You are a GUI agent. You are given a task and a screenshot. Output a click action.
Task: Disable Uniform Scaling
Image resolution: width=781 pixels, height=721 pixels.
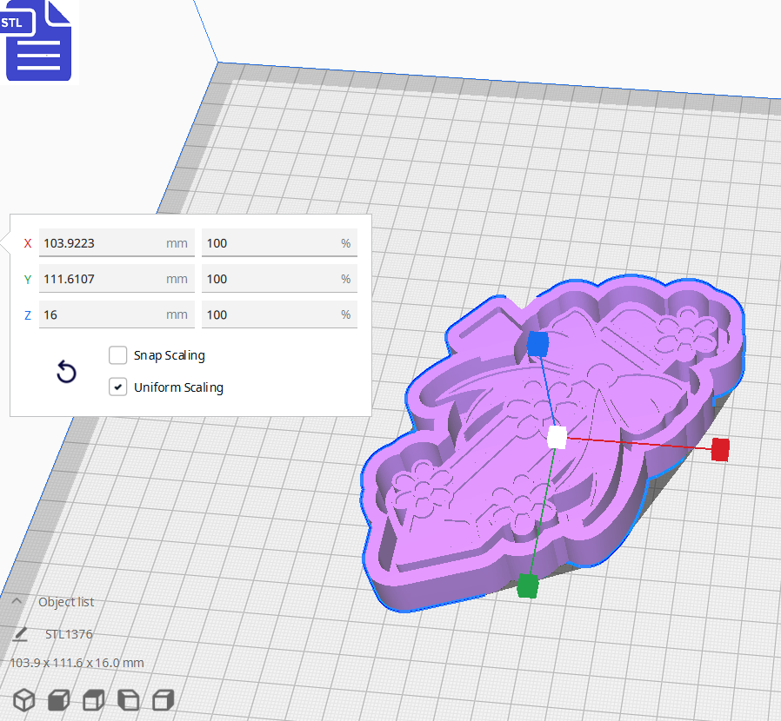click(x=117, y=387)
